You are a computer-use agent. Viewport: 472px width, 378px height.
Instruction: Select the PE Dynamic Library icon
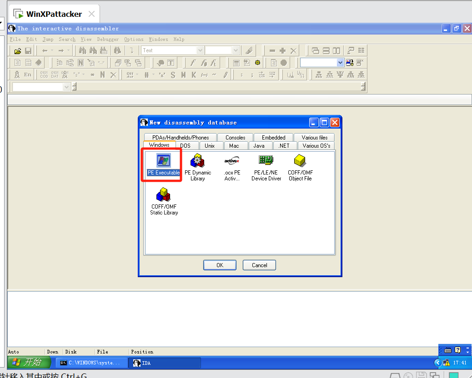pyautogui.click(x=198, y=167)
